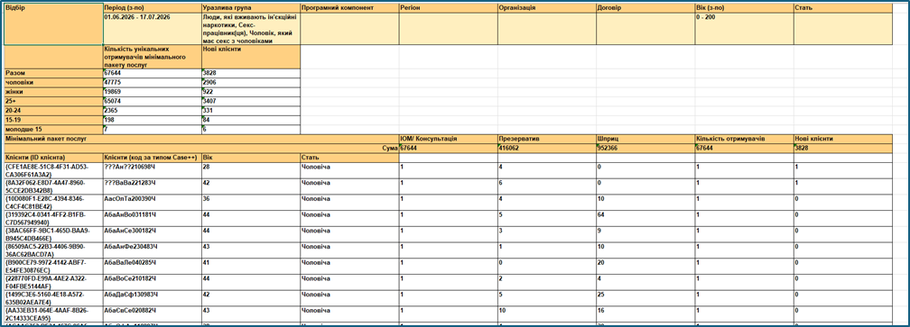Select the молодше 15 row label
The image size is (910, 327).
(53, 129)
